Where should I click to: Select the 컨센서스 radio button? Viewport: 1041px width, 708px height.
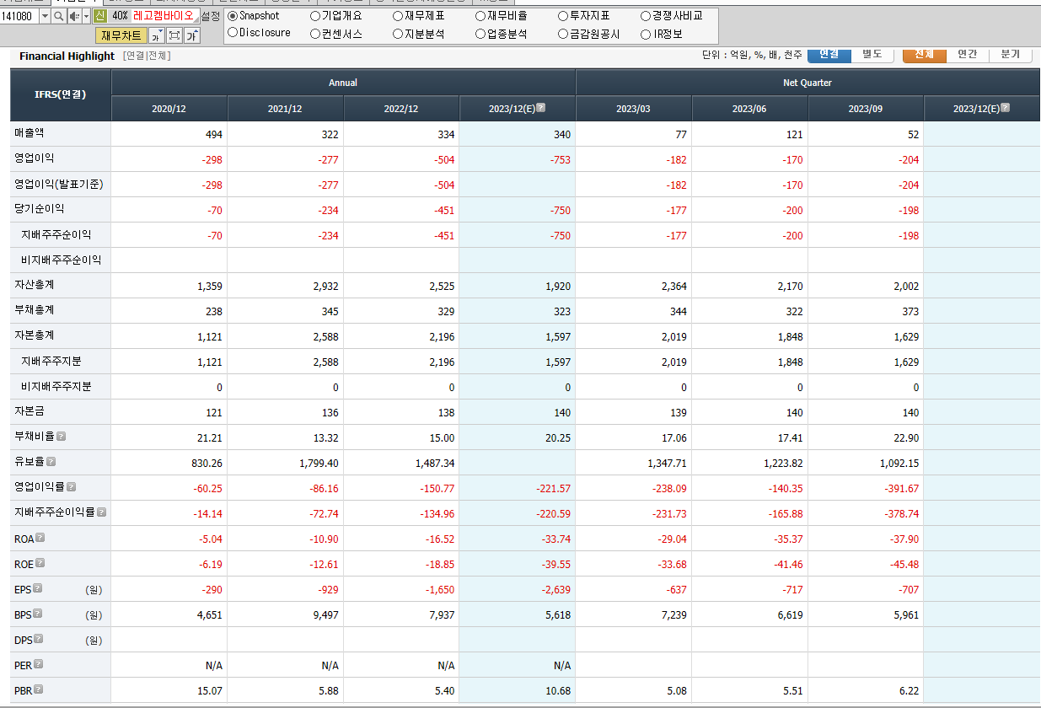315,34
